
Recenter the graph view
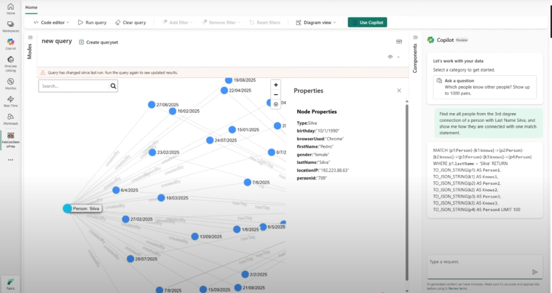[275, 104]
